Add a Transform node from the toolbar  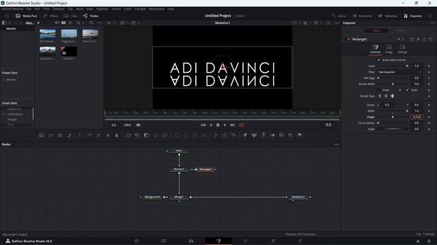point(165,135)
